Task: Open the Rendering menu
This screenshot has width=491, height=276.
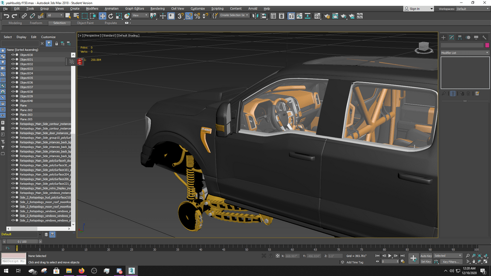Action: pyautogui.click(x=157, y=9)
